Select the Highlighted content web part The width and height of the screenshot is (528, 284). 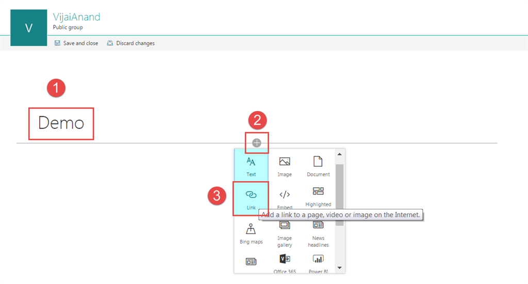318,197
